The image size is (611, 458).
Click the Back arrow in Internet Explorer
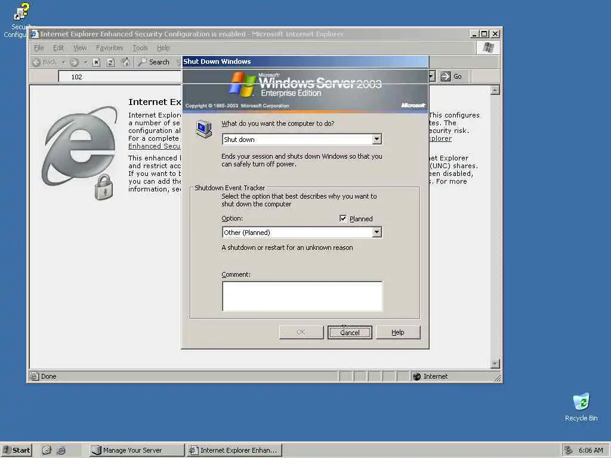pyautogui.click(x=36, y=62)
